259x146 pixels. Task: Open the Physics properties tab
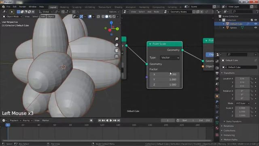(x=217, y=112)
